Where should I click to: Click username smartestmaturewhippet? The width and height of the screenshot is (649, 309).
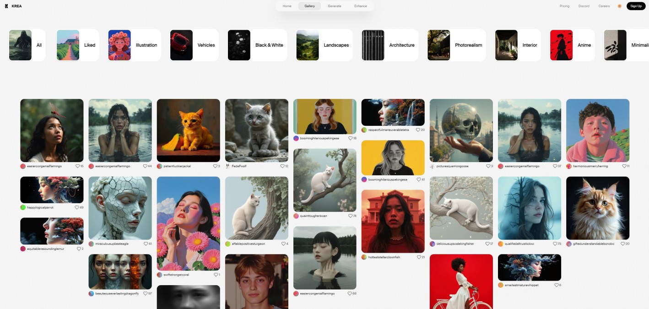tap(522, 285)
